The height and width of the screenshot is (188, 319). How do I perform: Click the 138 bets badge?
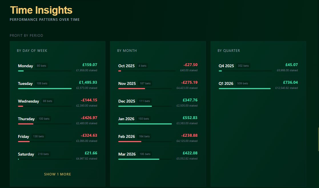39,136
